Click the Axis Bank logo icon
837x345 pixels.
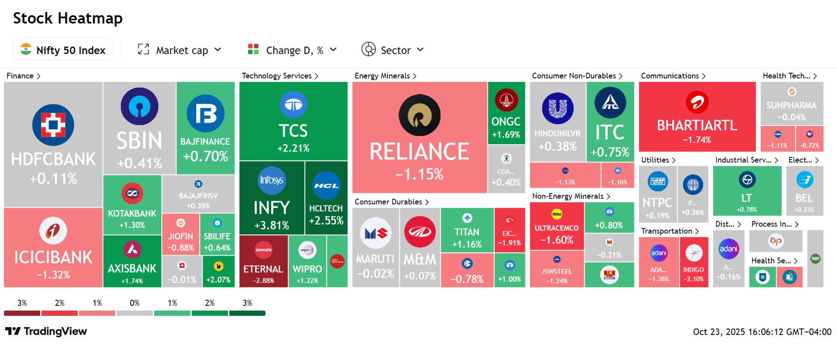tap(132, 250)
